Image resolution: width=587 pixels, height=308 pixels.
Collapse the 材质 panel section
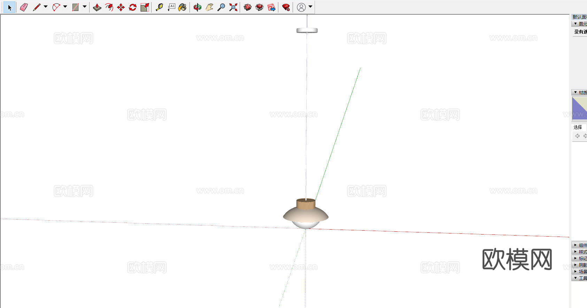(576, 92)
